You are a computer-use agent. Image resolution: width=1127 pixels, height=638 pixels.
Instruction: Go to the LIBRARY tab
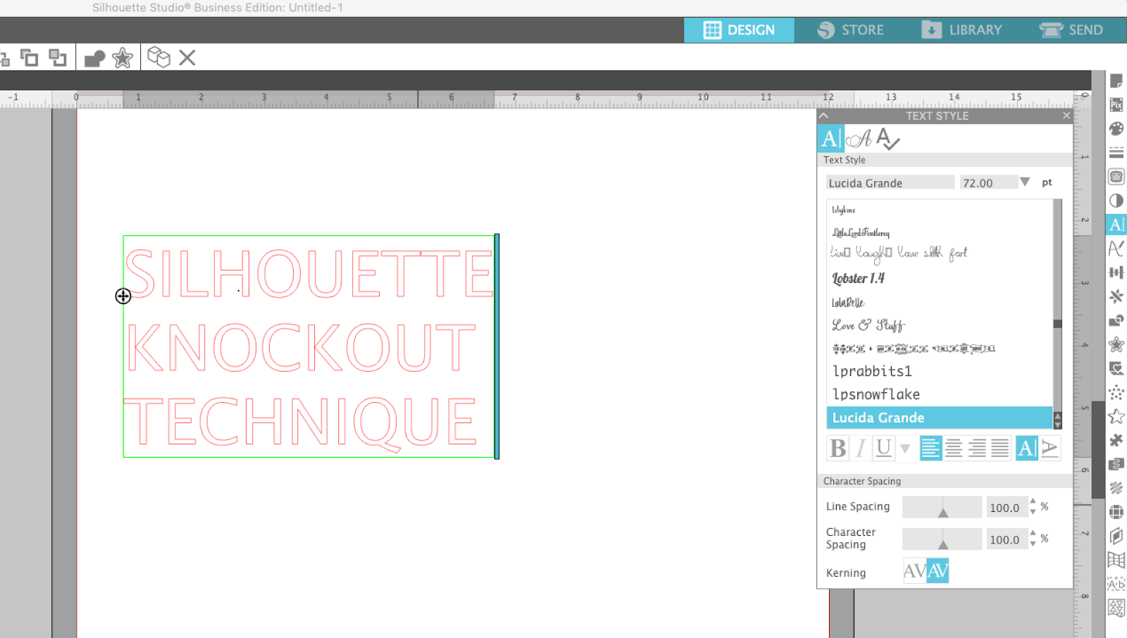pyautogui.click(x=963, y=30)
